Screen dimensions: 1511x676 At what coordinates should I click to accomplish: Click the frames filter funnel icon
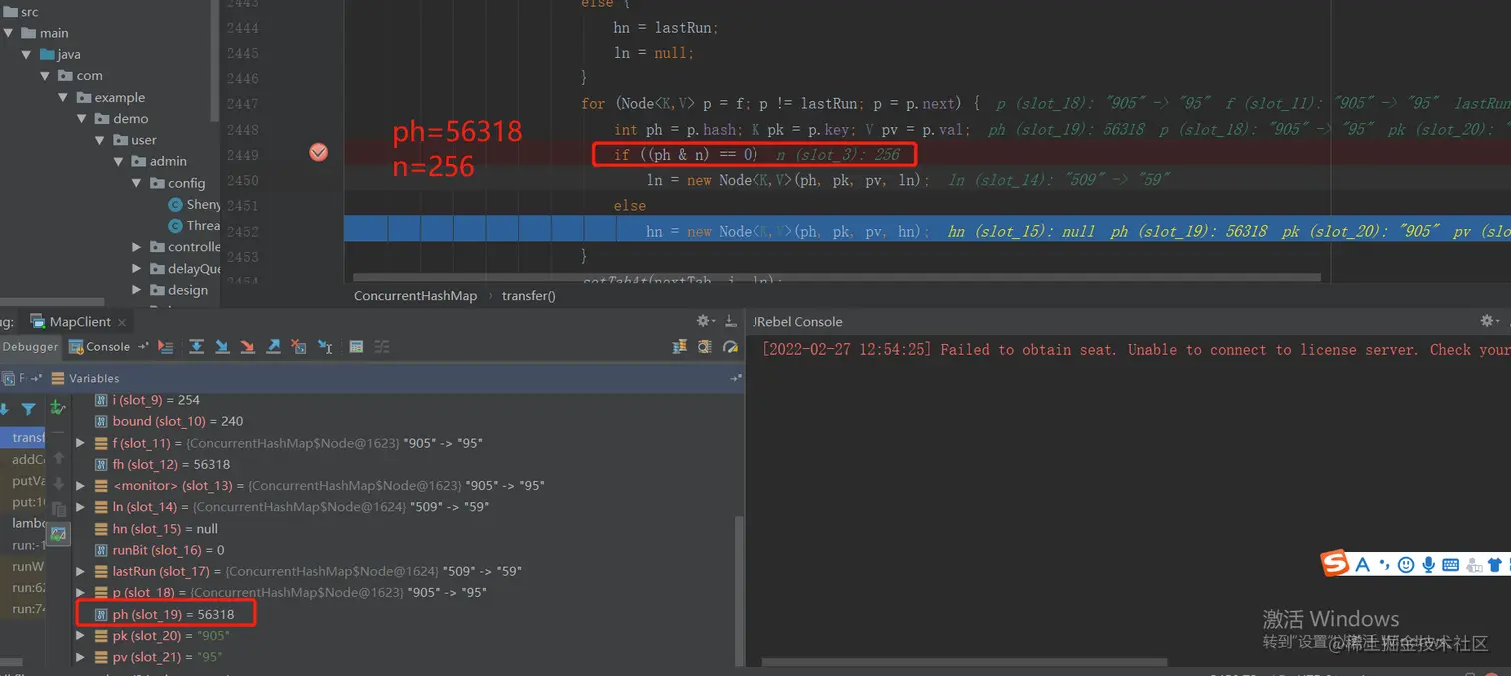coord(28,409)
